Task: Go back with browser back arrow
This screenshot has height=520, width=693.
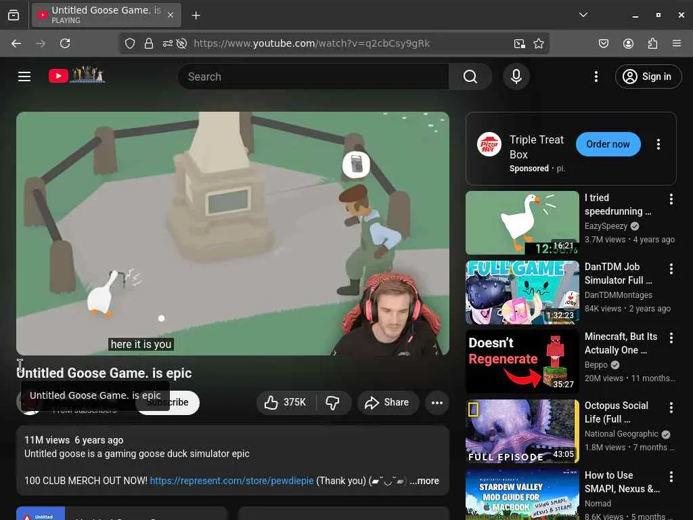Action: [x=16, y=43]
